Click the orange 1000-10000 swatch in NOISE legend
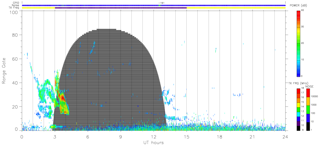Screen dimensions: 321x148 [308, 101]
